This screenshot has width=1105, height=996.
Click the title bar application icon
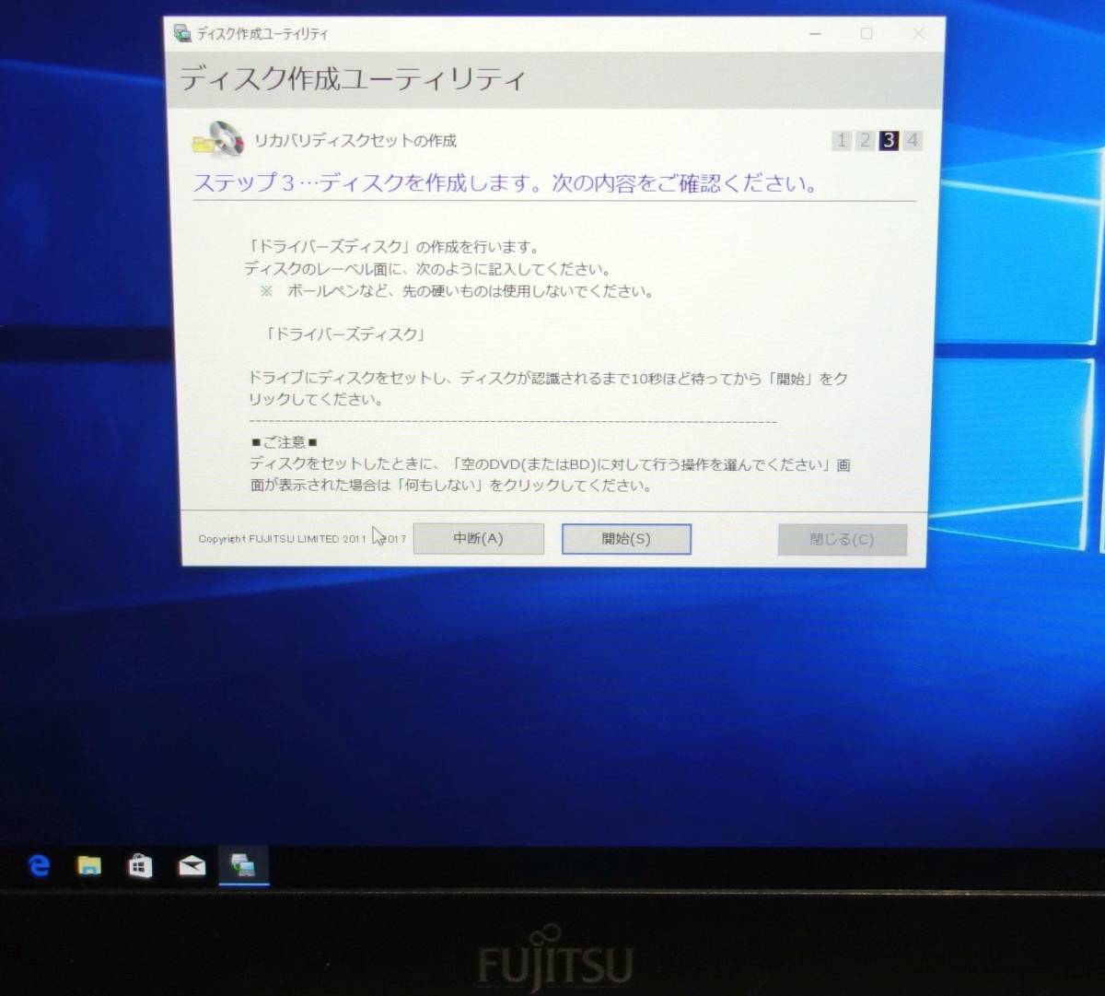click(182, 33)
